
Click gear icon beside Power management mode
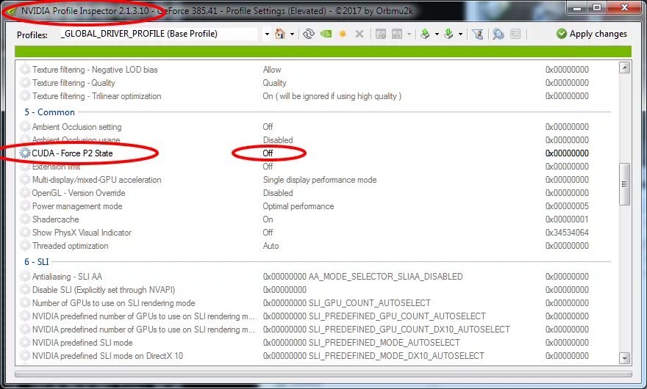tap(25, 206)
